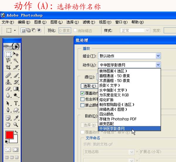
Task: Select the Rectangular Marquee tool in toolbox
Action: [8, 54]
